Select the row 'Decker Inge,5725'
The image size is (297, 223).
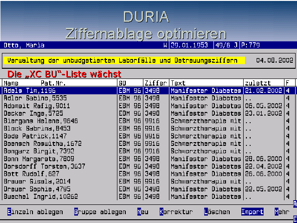click(148, 113)
